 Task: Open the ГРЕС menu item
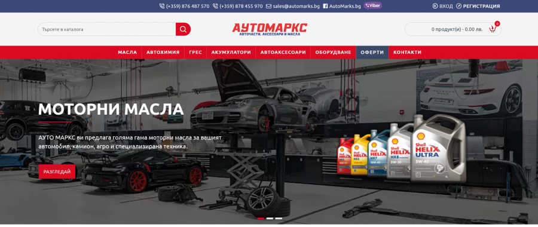click(x=195, y=53)
